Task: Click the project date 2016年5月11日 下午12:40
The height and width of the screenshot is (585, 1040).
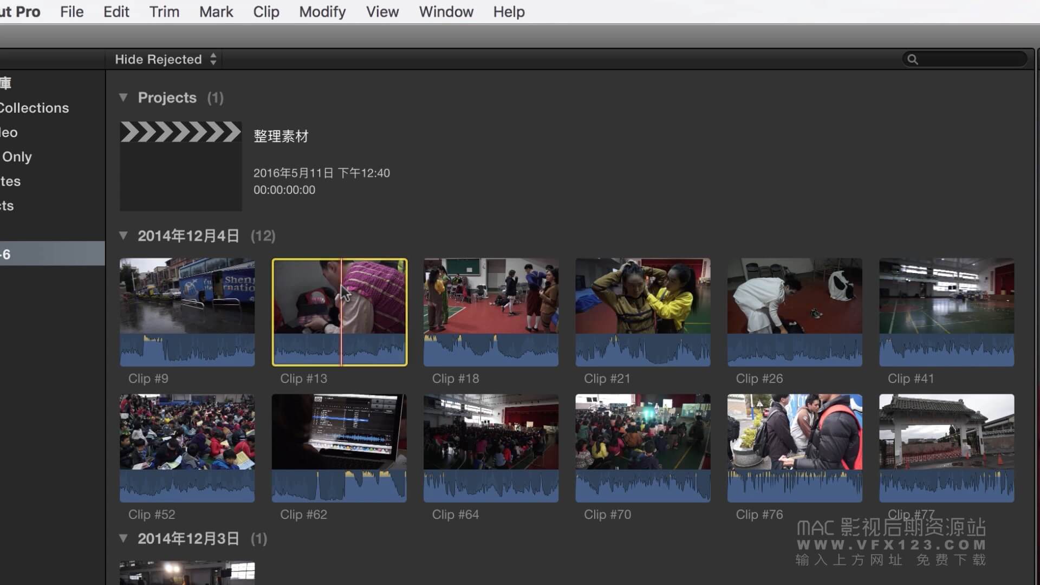Action: [322, 173]
